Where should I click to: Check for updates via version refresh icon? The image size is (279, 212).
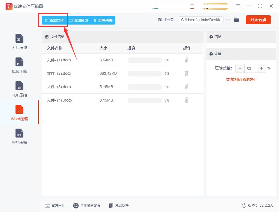[x=244, y=205]
